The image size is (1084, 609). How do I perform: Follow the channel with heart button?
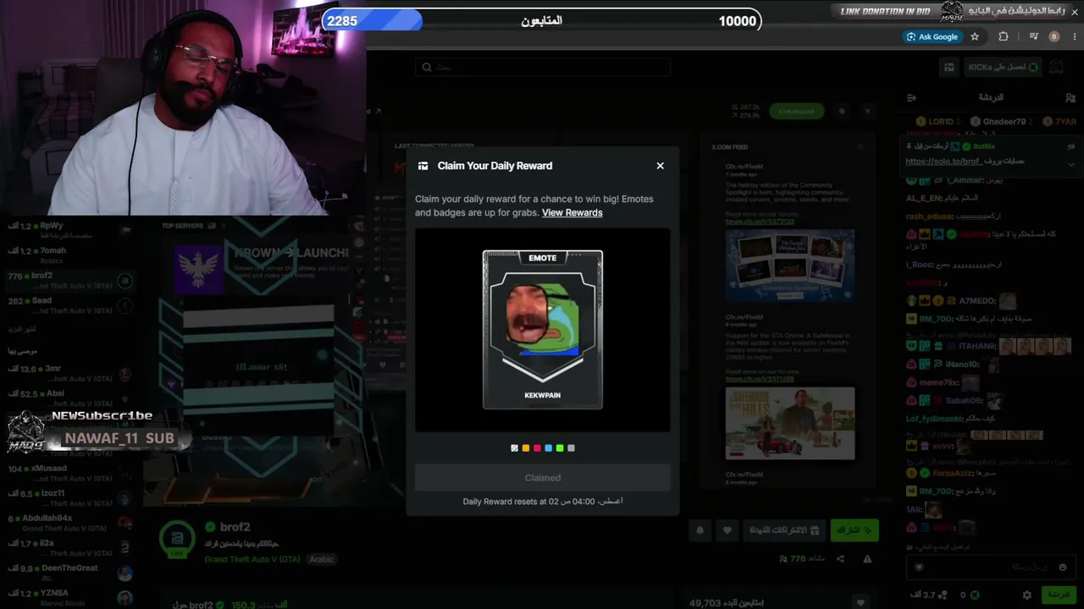click(727, 530)
